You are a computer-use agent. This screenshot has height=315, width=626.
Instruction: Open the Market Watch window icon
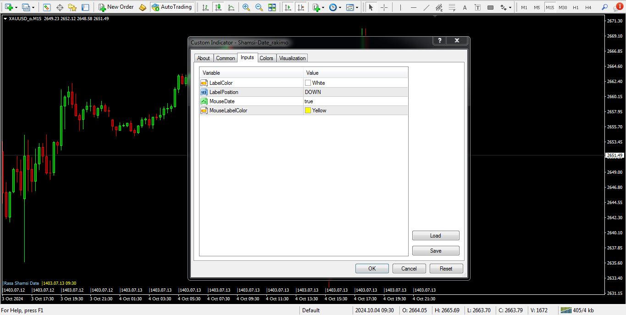pos(47,7)
